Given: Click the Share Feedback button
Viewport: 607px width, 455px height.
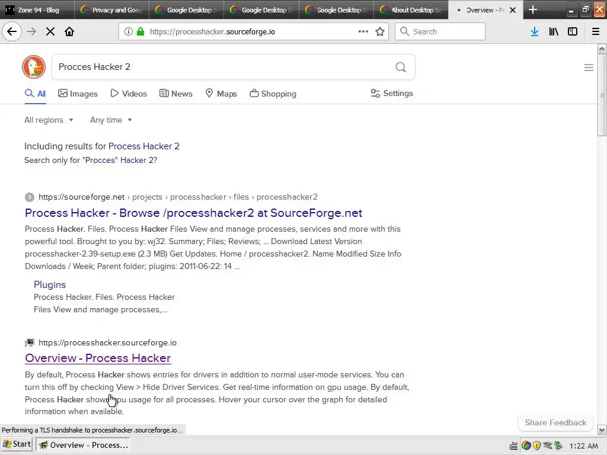Looking at the screenshot, I should [x=555, y=422].
